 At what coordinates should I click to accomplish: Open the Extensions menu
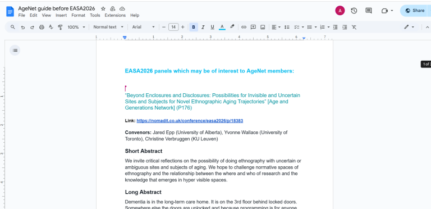pyautogui.click(x=115, y=15)
